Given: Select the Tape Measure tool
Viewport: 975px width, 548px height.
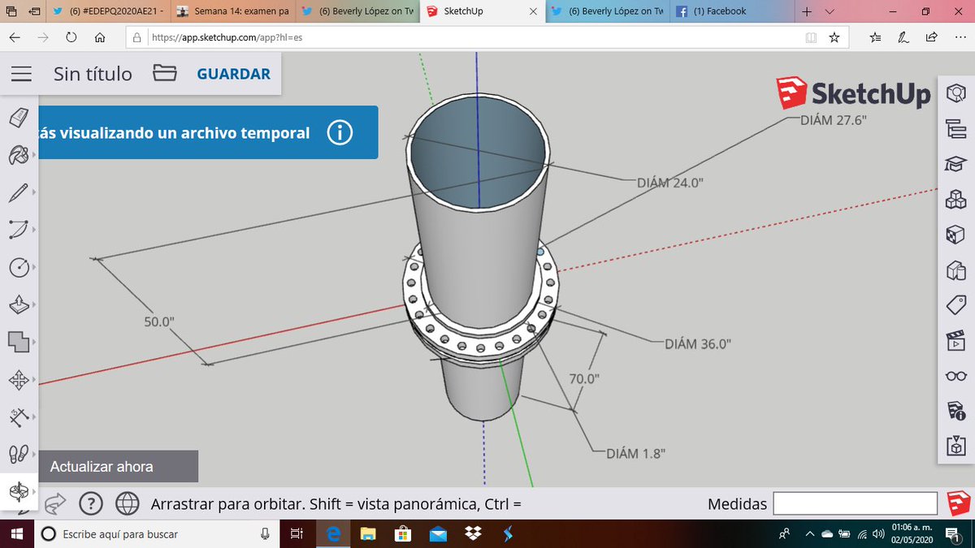Looking at the screenshot, I should (18, 417).
